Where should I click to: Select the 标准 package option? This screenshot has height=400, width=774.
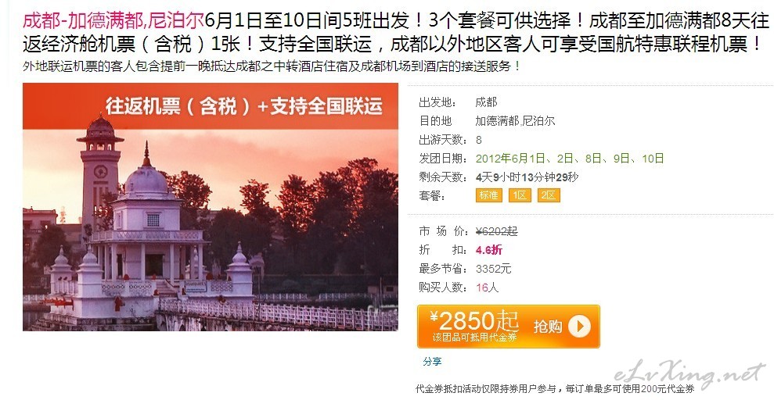pos(488,195)
